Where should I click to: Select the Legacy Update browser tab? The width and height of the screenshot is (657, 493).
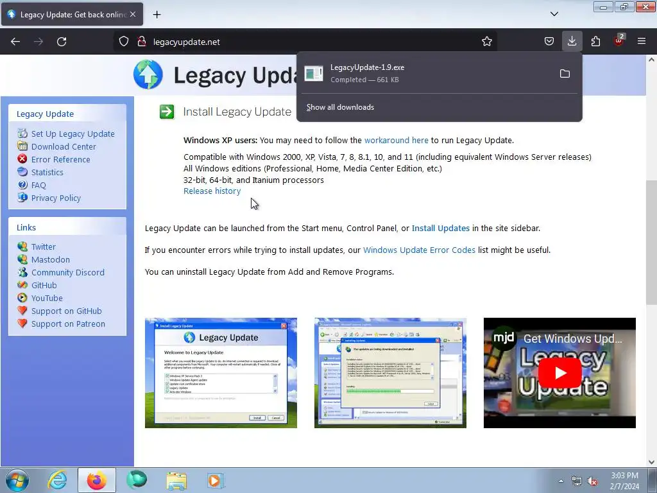(72, 14)
